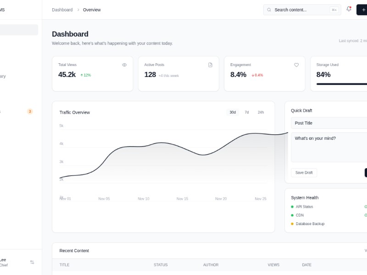
Task: Open user settings sliders icon in sidebar
Action: coord(32,262)
